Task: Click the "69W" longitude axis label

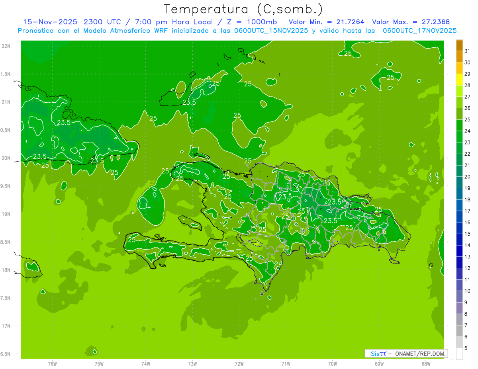Action: tap(379, 364)
